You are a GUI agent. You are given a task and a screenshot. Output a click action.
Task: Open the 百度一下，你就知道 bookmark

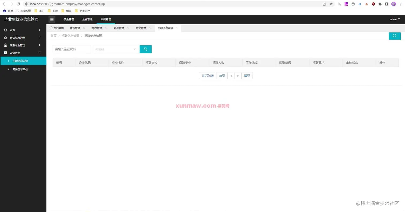17,11
